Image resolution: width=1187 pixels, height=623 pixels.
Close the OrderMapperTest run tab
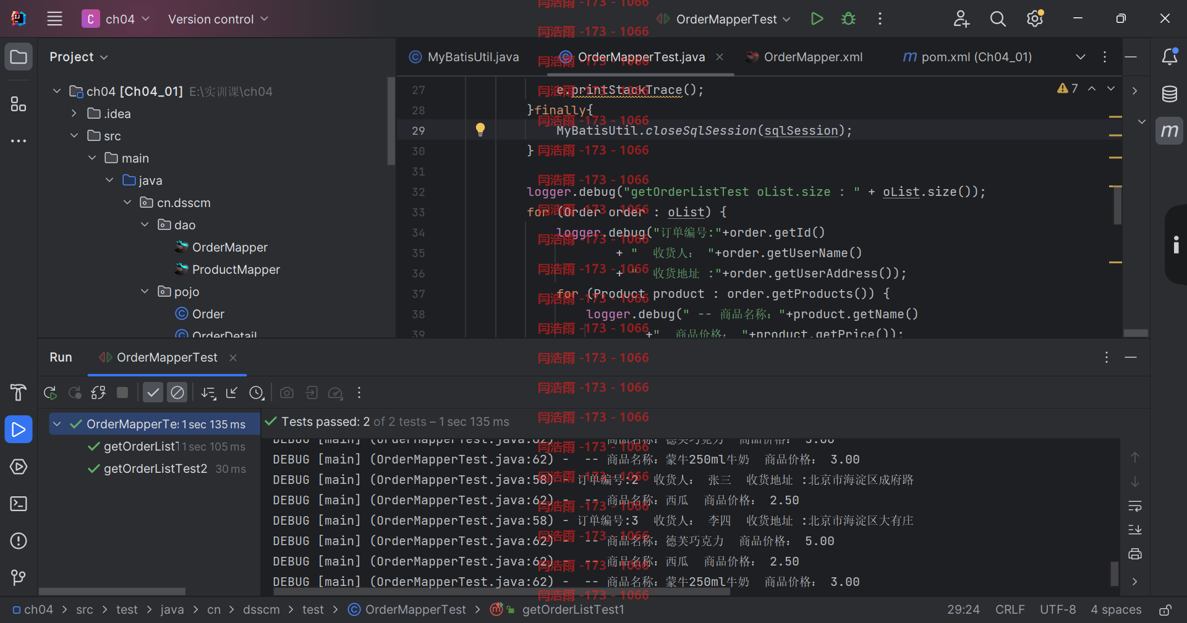233,358
